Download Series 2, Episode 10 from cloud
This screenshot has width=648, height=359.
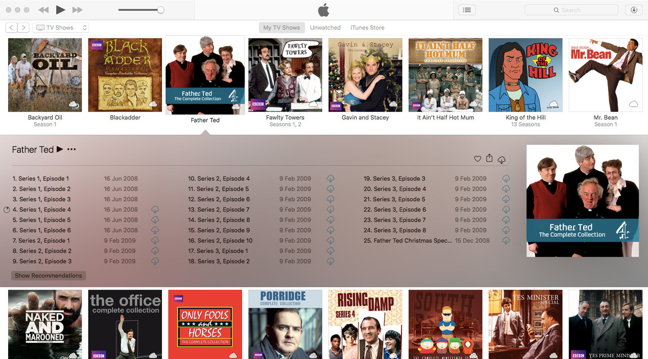point(331,241)
